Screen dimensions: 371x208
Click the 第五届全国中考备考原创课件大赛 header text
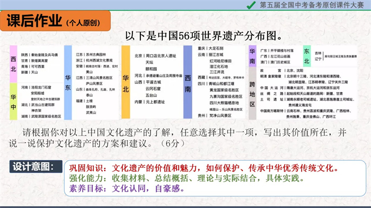tap(312, 5)
